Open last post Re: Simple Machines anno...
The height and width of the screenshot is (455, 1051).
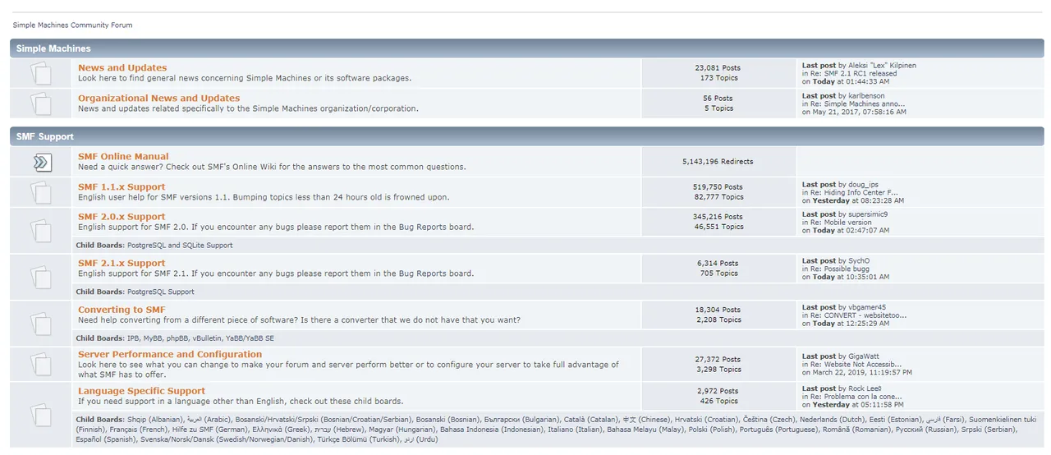858,103
